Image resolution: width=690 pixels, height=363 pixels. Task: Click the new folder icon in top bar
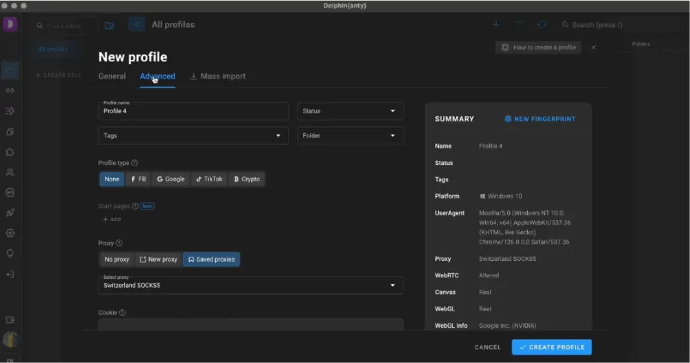click(x=109, y=26)
